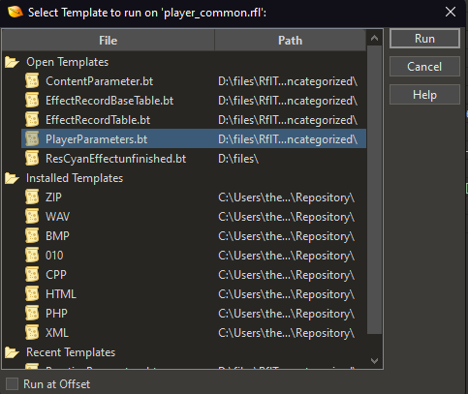Viewport: 468px width, 394px height.
Task: Click the XML template scroll icon
Action: click(32, 333)
